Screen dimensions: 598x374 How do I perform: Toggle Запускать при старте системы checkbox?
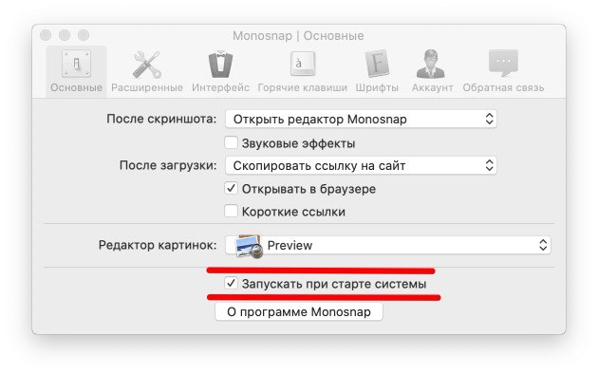(x=231, y=283)
